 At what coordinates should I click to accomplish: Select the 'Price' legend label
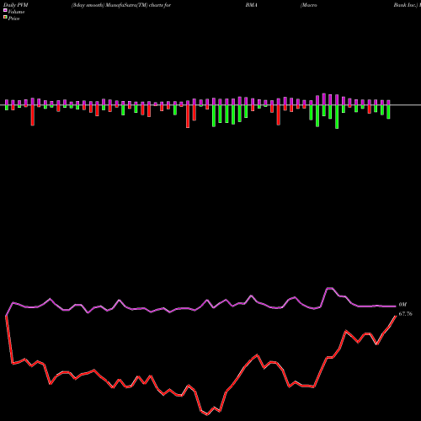(x=13, y=19)
